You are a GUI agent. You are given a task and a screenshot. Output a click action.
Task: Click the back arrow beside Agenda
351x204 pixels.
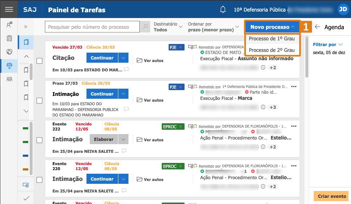(317, 27)
